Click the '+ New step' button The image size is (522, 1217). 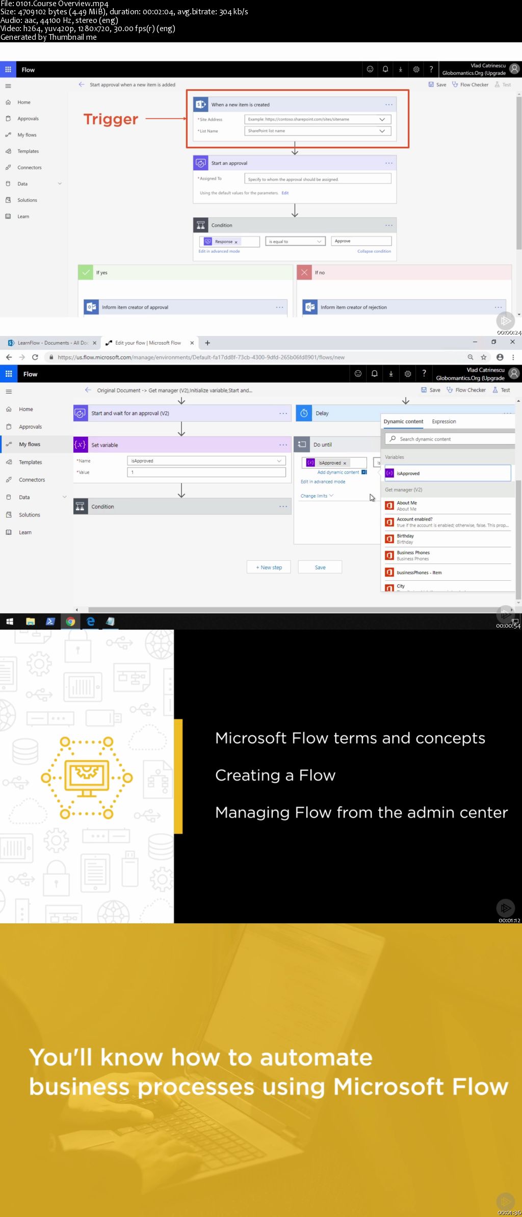[269, 567]
